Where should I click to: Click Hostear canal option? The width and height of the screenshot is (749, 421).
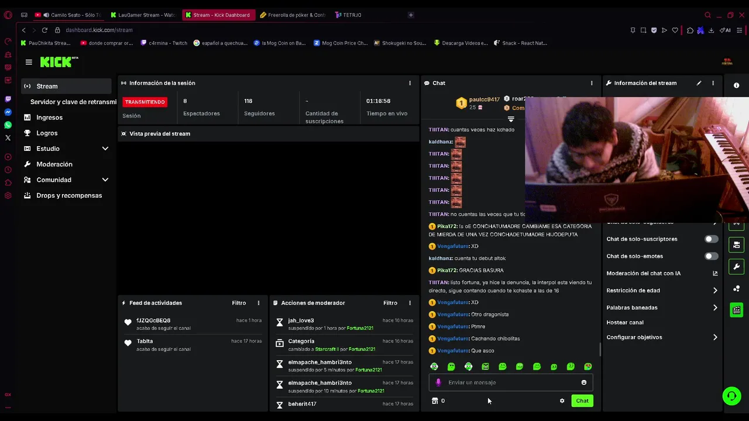coord(625,323)
